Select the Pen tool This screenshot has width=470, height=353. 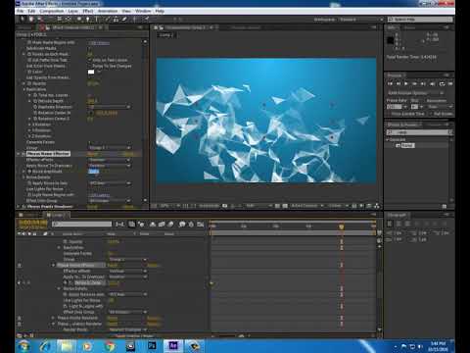pos(87,20)
